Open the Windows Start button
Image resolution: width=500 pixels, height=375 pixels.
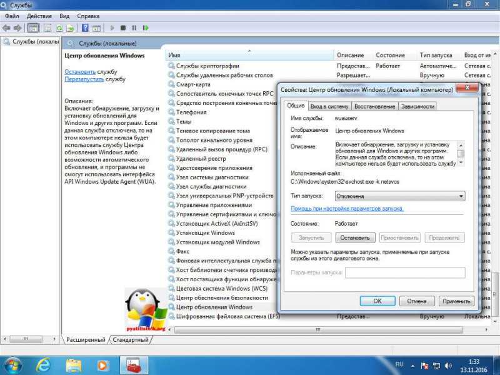(12, 366)
